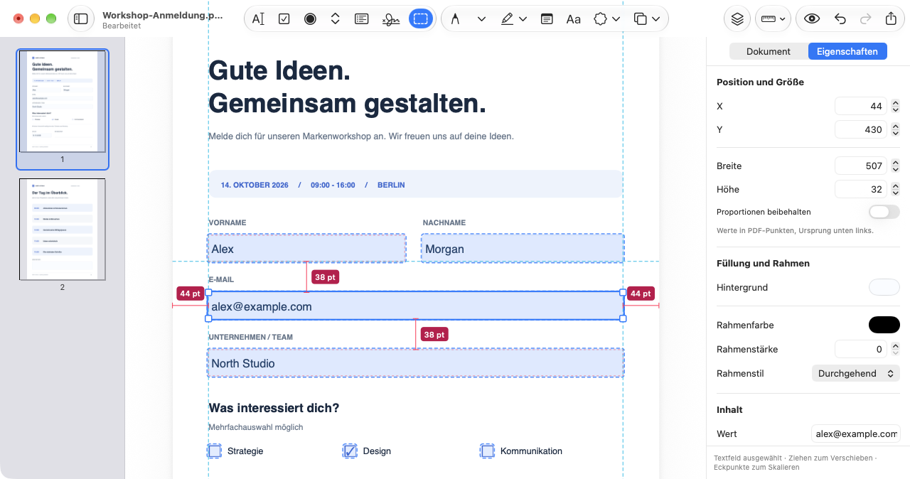
Task: Adjust the Breite stepper arrows
Action: tap(895, 166)
